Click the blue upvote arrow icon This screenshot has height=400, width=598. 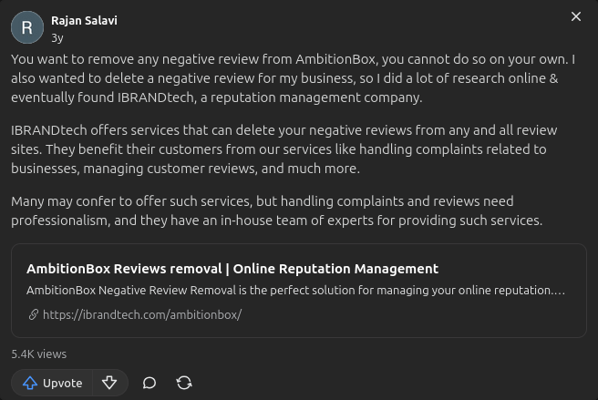tap(29, 383)
